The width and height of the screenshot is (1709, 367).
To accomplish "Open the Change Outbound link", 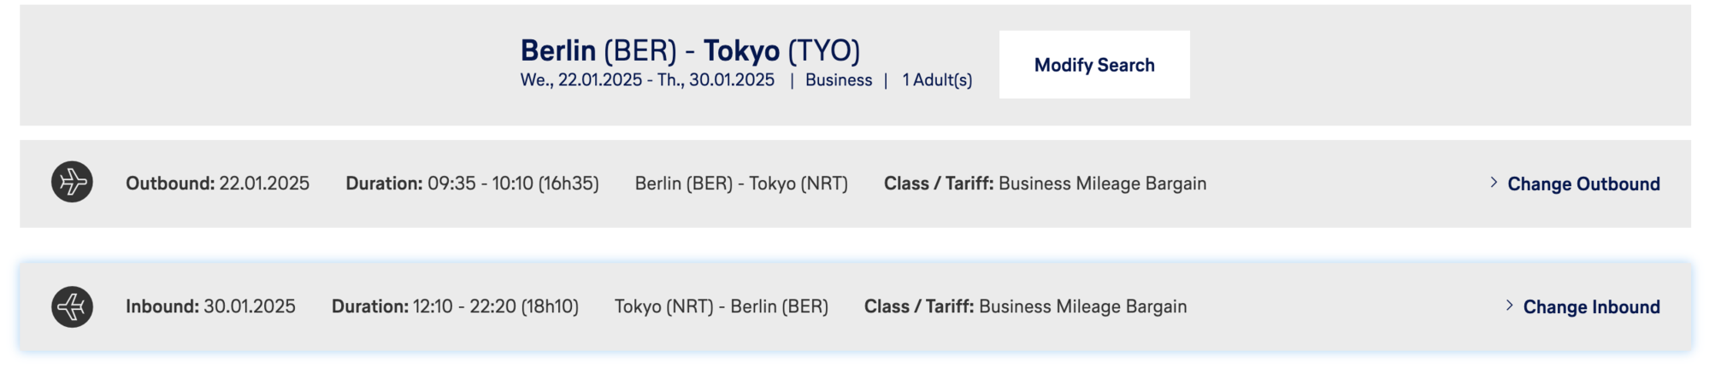I will coord(1583,183).
